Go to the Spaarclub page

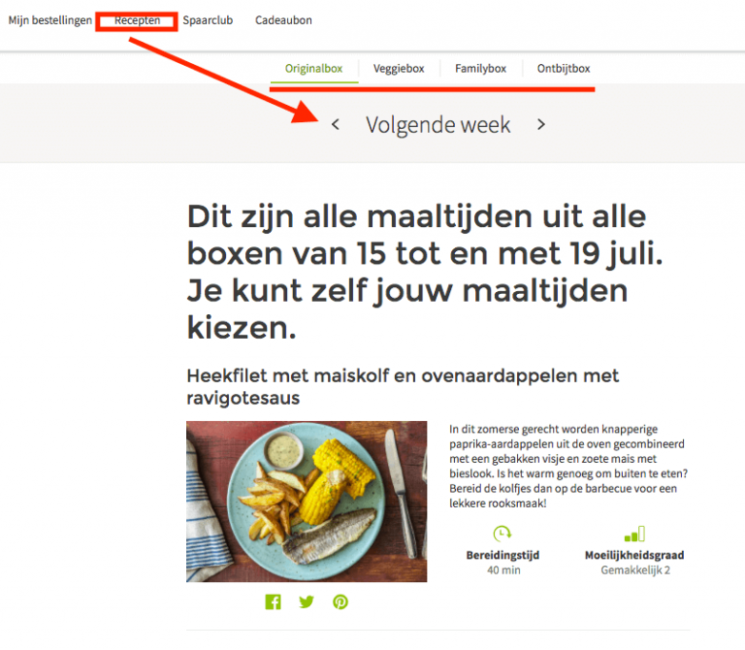point(208,20)
